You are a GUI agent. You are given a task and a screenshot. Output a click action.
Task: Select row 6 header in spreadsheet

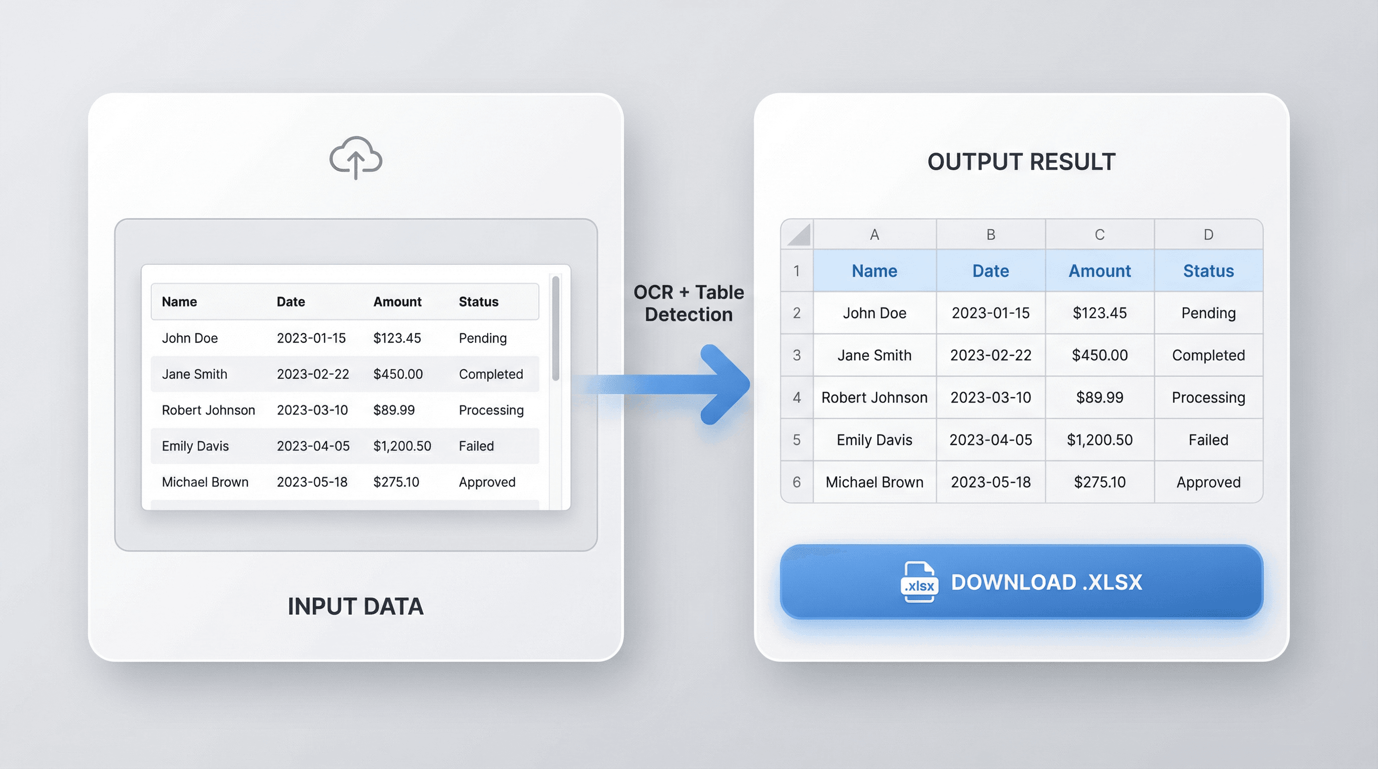click(x=797, y=482)
